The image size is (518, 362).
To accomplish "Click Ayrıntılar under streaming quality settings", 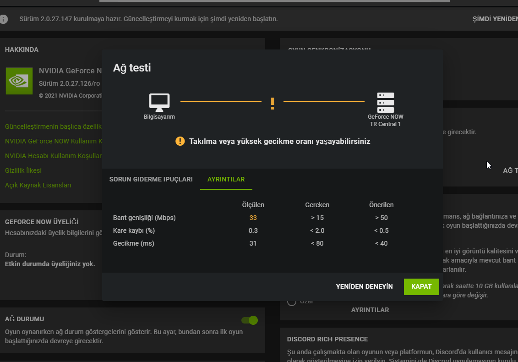I will pyautogui.click(x=370, y=310).
